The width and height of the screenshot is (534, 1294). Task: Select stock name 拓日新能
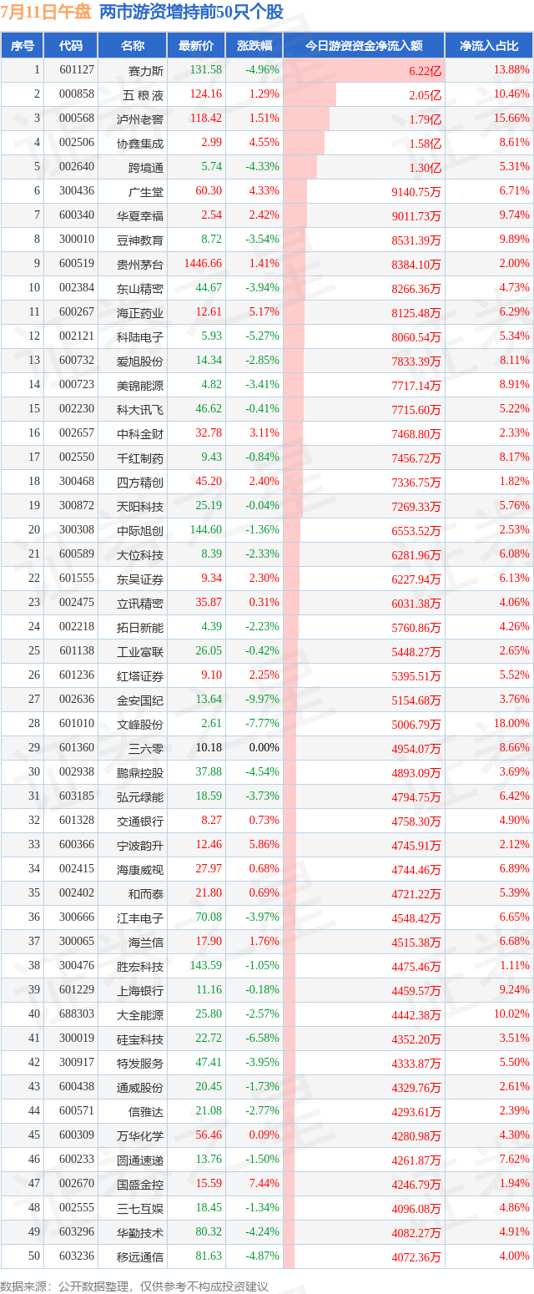point(140,628)
